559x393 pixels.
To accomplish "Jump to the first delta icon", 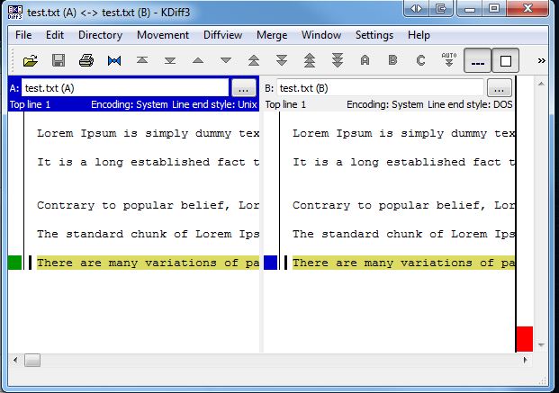I will point(141,61).
